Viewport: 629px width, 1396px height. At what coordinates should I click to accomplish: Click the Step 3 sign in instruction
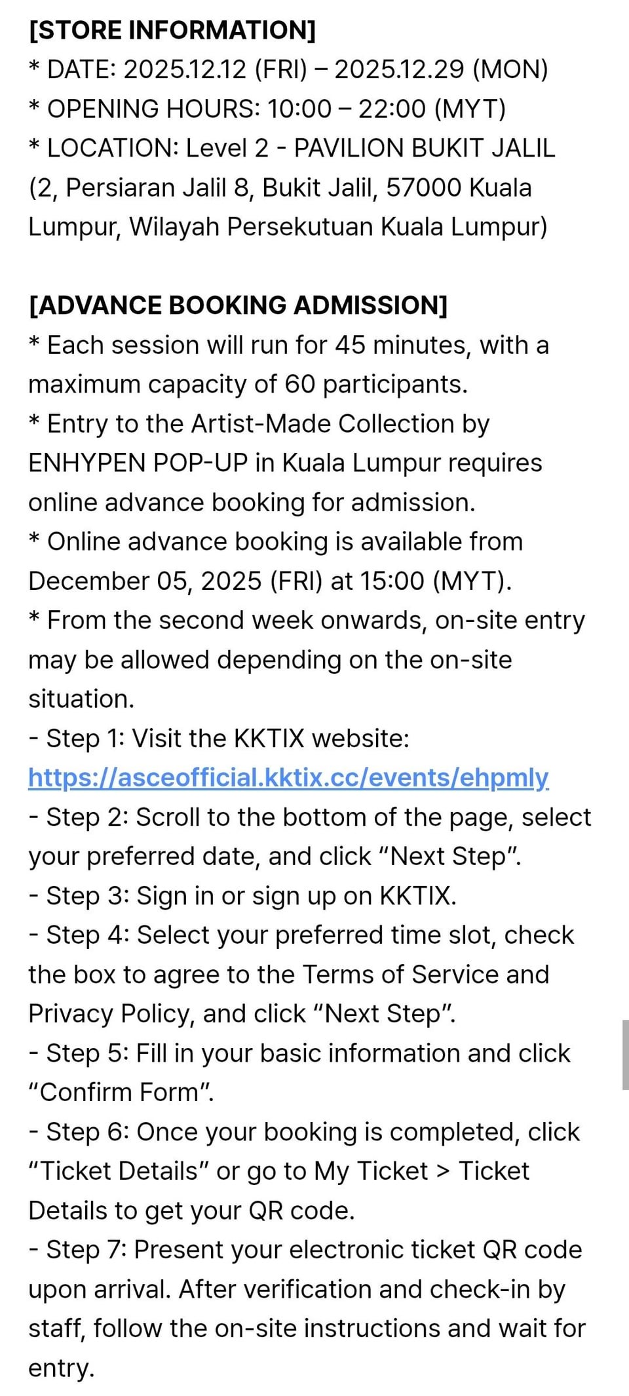[242, 896]
